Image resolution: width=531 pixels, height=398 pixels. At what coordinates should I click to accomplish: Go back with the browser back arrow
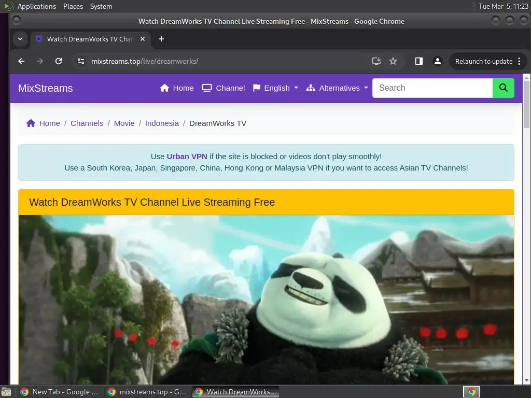[x=21, y=61]
